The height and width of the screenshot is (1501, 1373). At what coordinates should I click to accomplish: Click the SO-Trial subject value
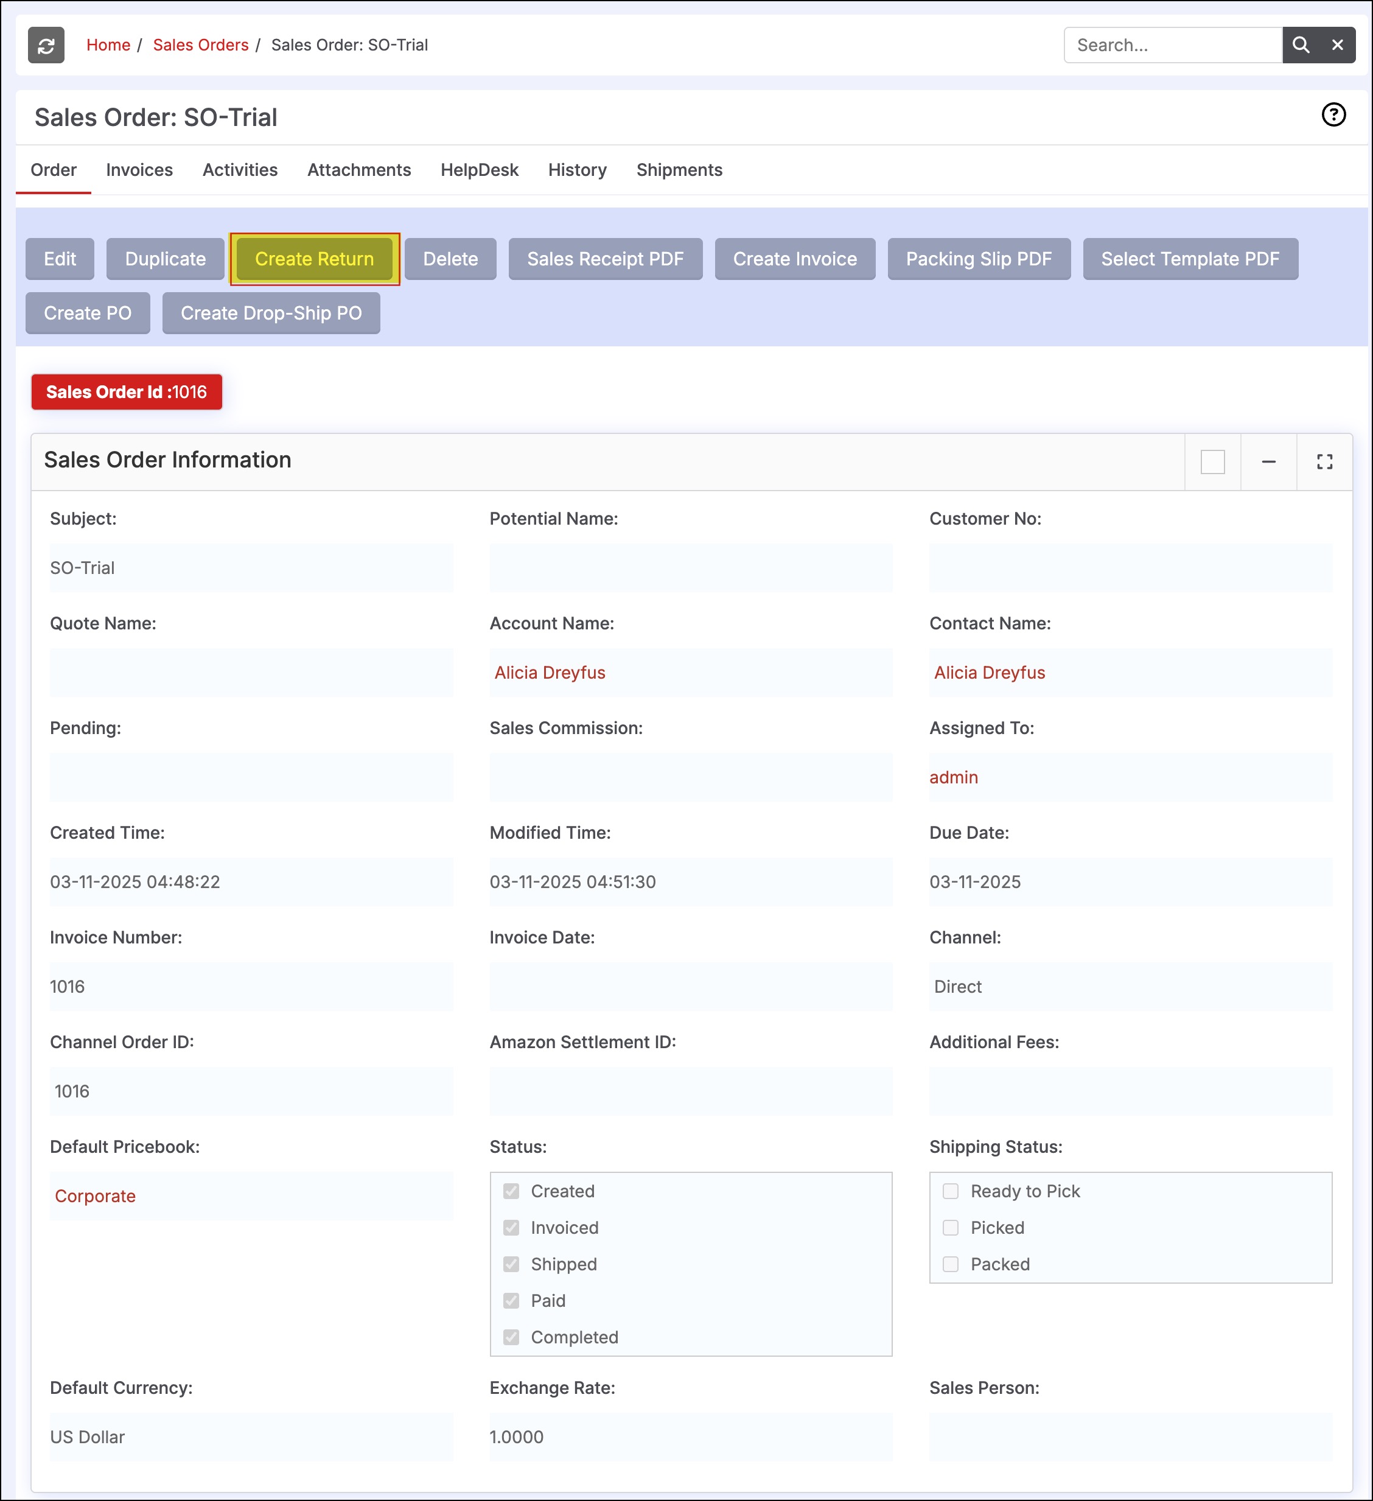(x=82, y=568)
